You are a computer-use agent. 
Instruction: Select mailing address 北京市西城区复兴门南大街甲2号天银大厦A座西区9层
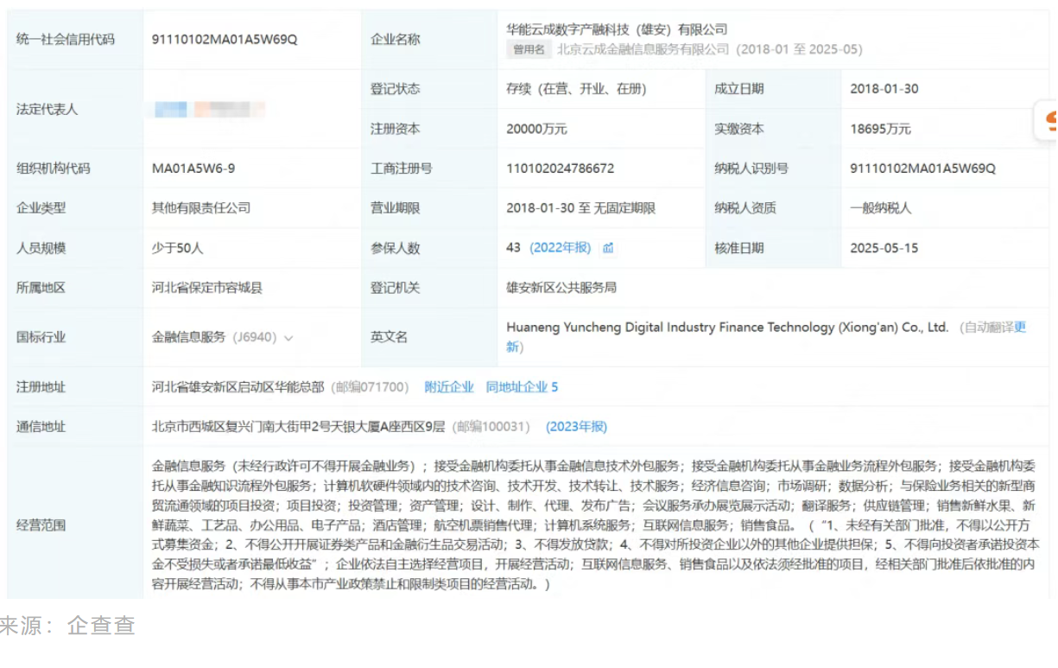pyautogui.click(x=299, y=426)
